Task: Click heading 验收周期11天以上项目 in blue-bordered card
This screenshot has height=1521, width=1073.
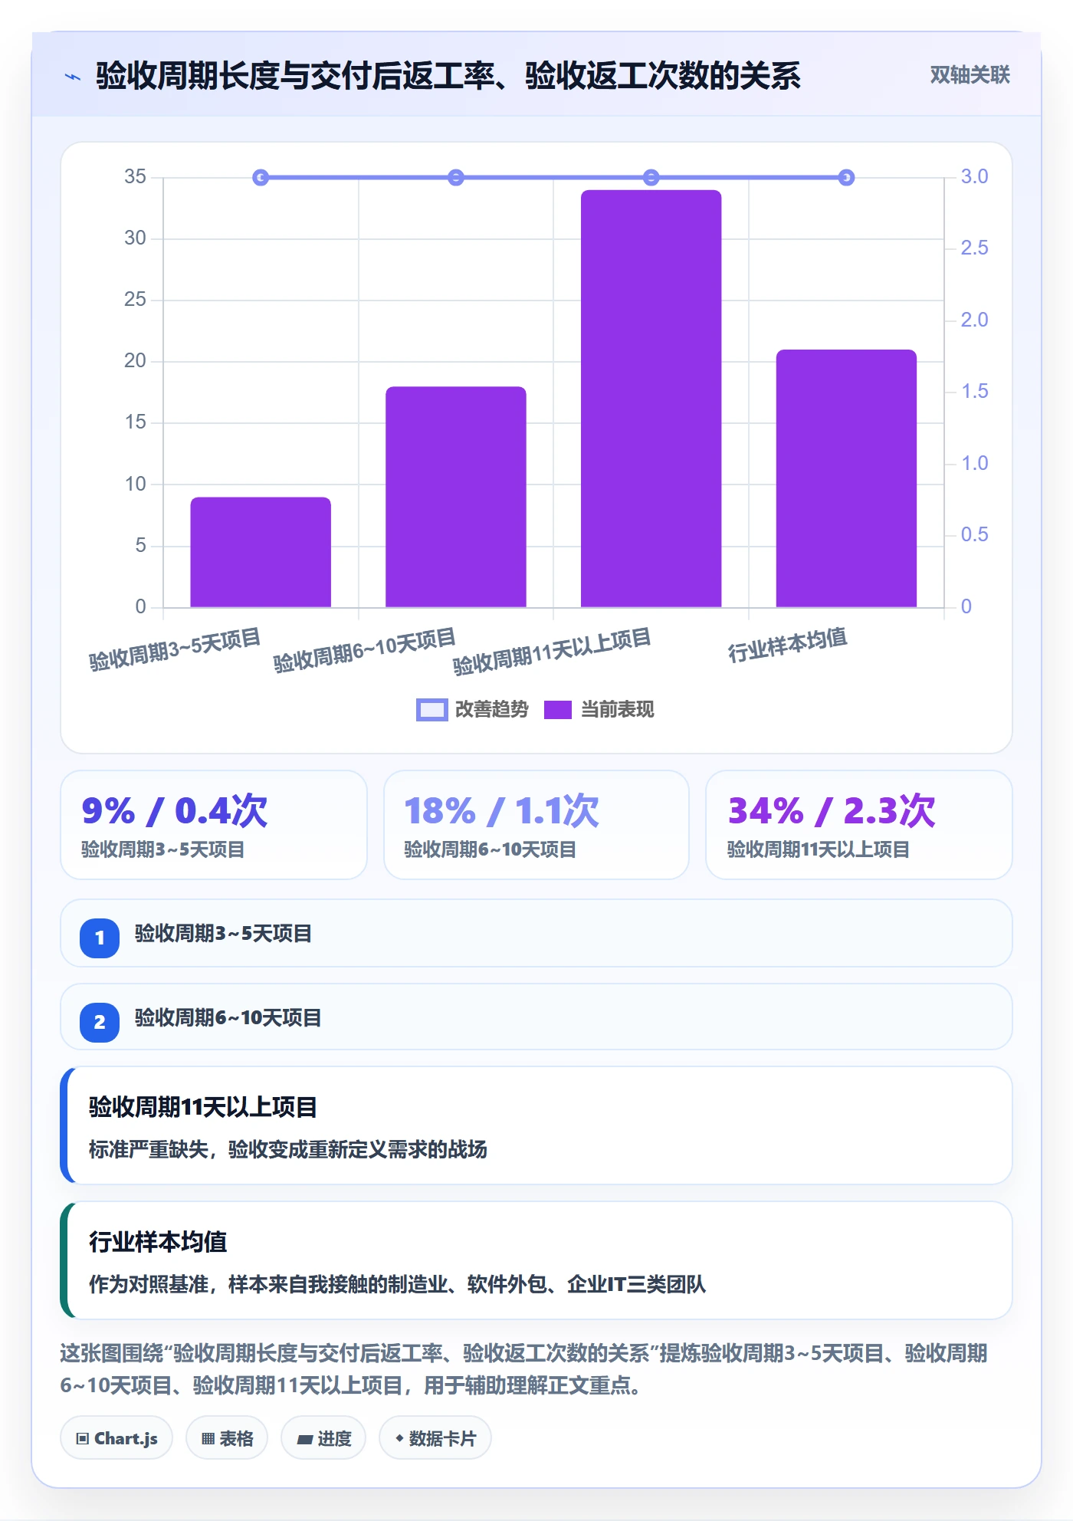Action: [x=203, y=1107]
